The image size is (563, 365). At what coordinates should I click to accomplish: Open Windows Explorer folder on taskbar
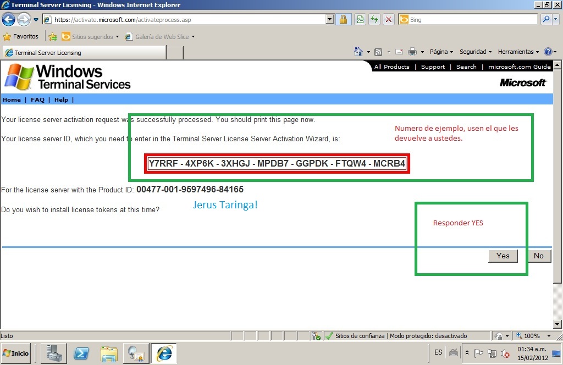[x=109, y=353]
